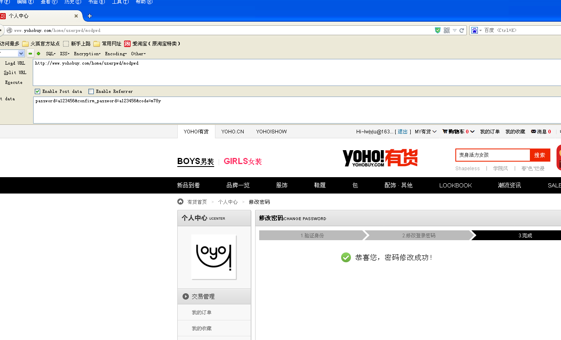Open the 书签 menu
Screen dimensions: 561x340
(97, 2)
